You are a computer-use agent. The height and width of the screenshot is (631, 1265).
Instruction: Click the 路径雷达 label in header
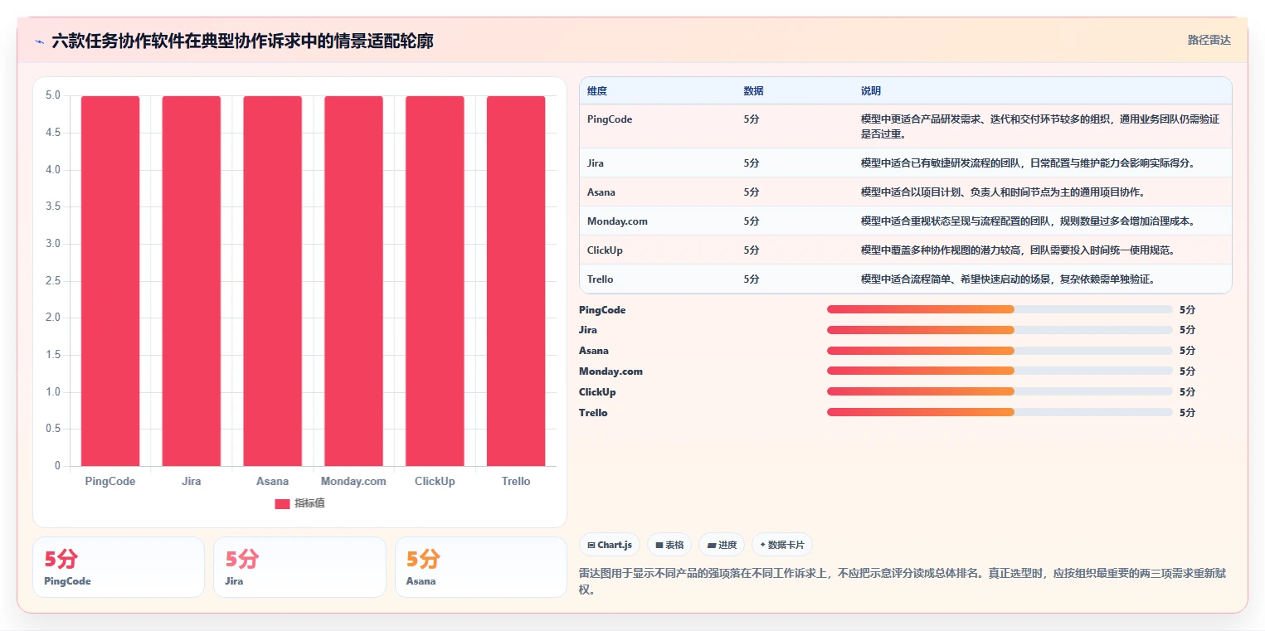(1209, 40)
